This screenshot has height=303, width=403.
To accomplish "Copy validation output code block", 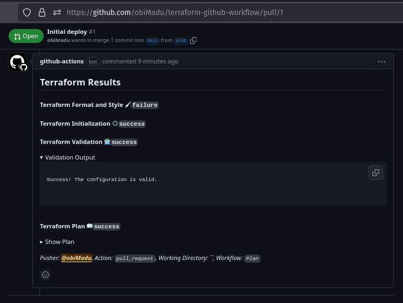I will point(376,172).
